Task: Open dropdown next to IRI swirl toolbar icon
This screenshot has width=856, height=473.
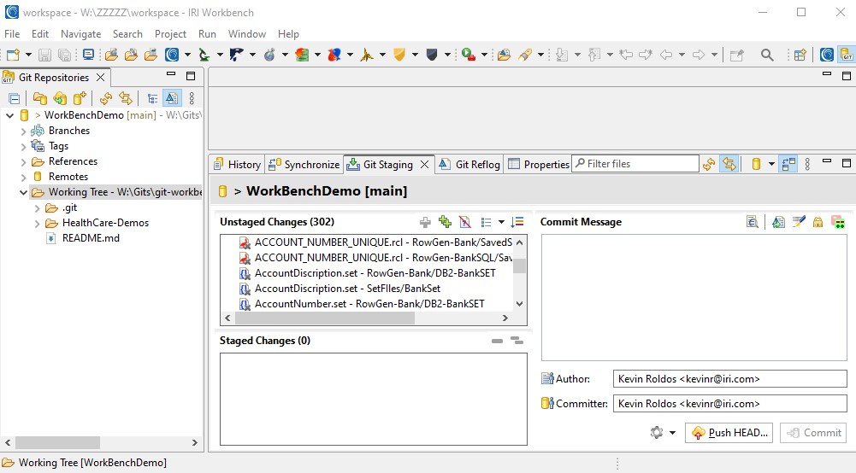Action: (x=187, y=55)
